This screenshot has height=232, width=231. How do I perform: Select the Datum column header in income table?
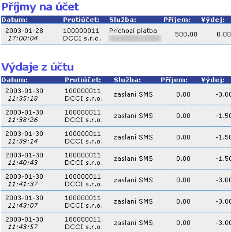click(x=14, y=20)
